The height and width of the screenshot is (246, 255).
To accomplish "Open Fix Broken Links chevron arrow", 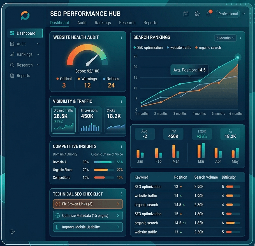I will [x=118, y=204].
